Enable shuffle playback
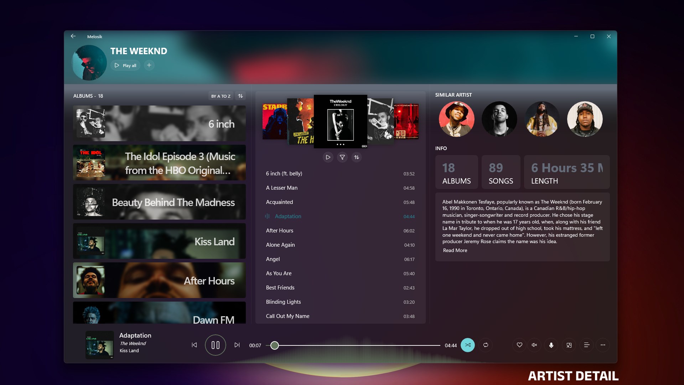 pos(468,345)
